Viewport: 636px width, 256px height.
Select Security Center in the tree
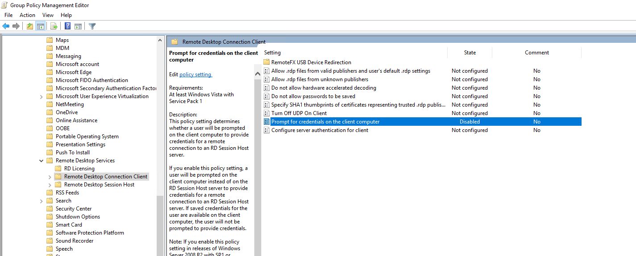74,209
